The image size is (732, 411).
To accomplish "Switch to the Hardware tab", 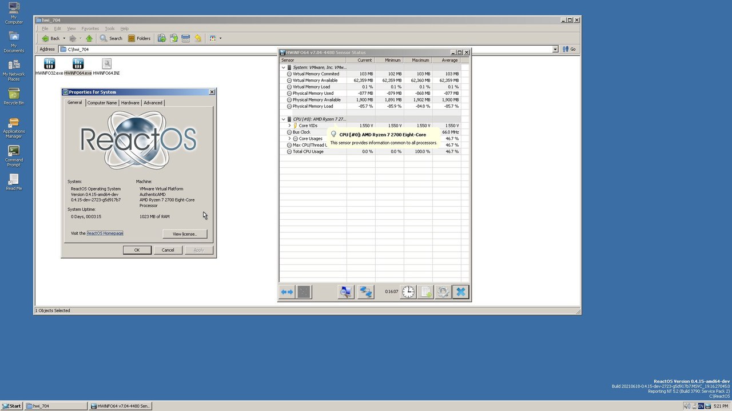I will click(x=130, y=103).
